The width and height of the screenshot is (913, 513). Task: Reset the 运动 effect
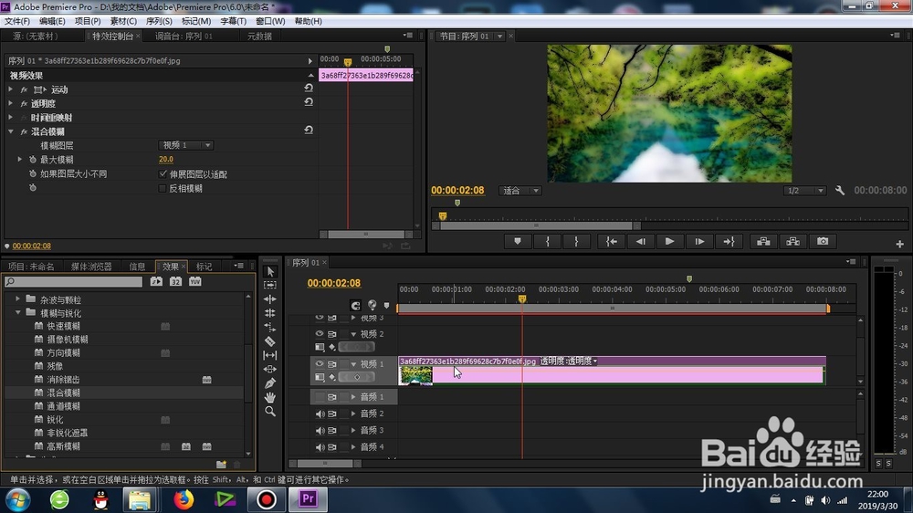click(x=309, y=89)
